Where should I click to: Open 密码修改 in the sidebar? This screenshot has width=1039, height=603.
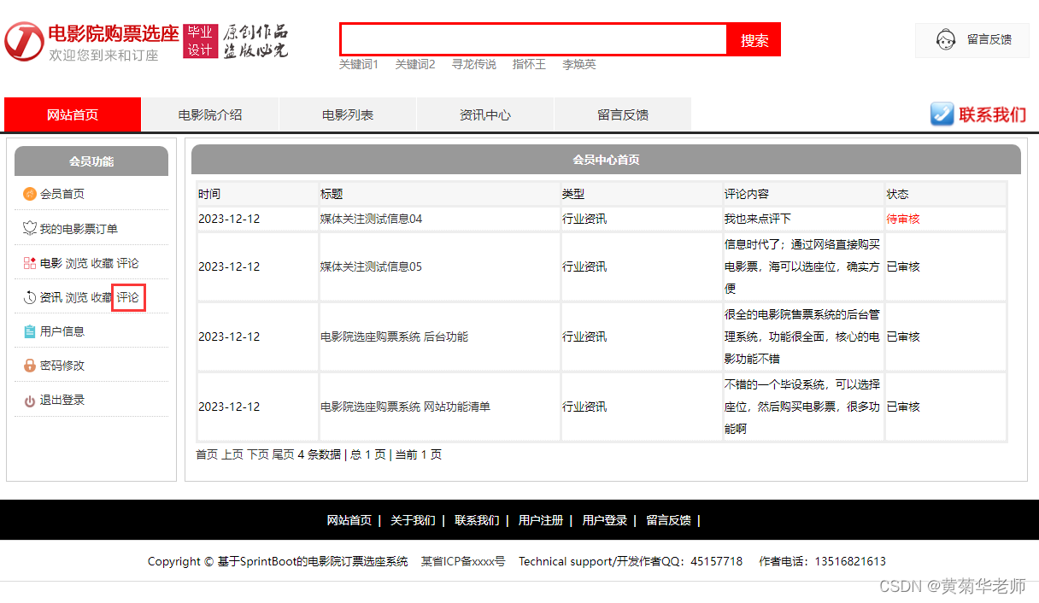[62, 366]
